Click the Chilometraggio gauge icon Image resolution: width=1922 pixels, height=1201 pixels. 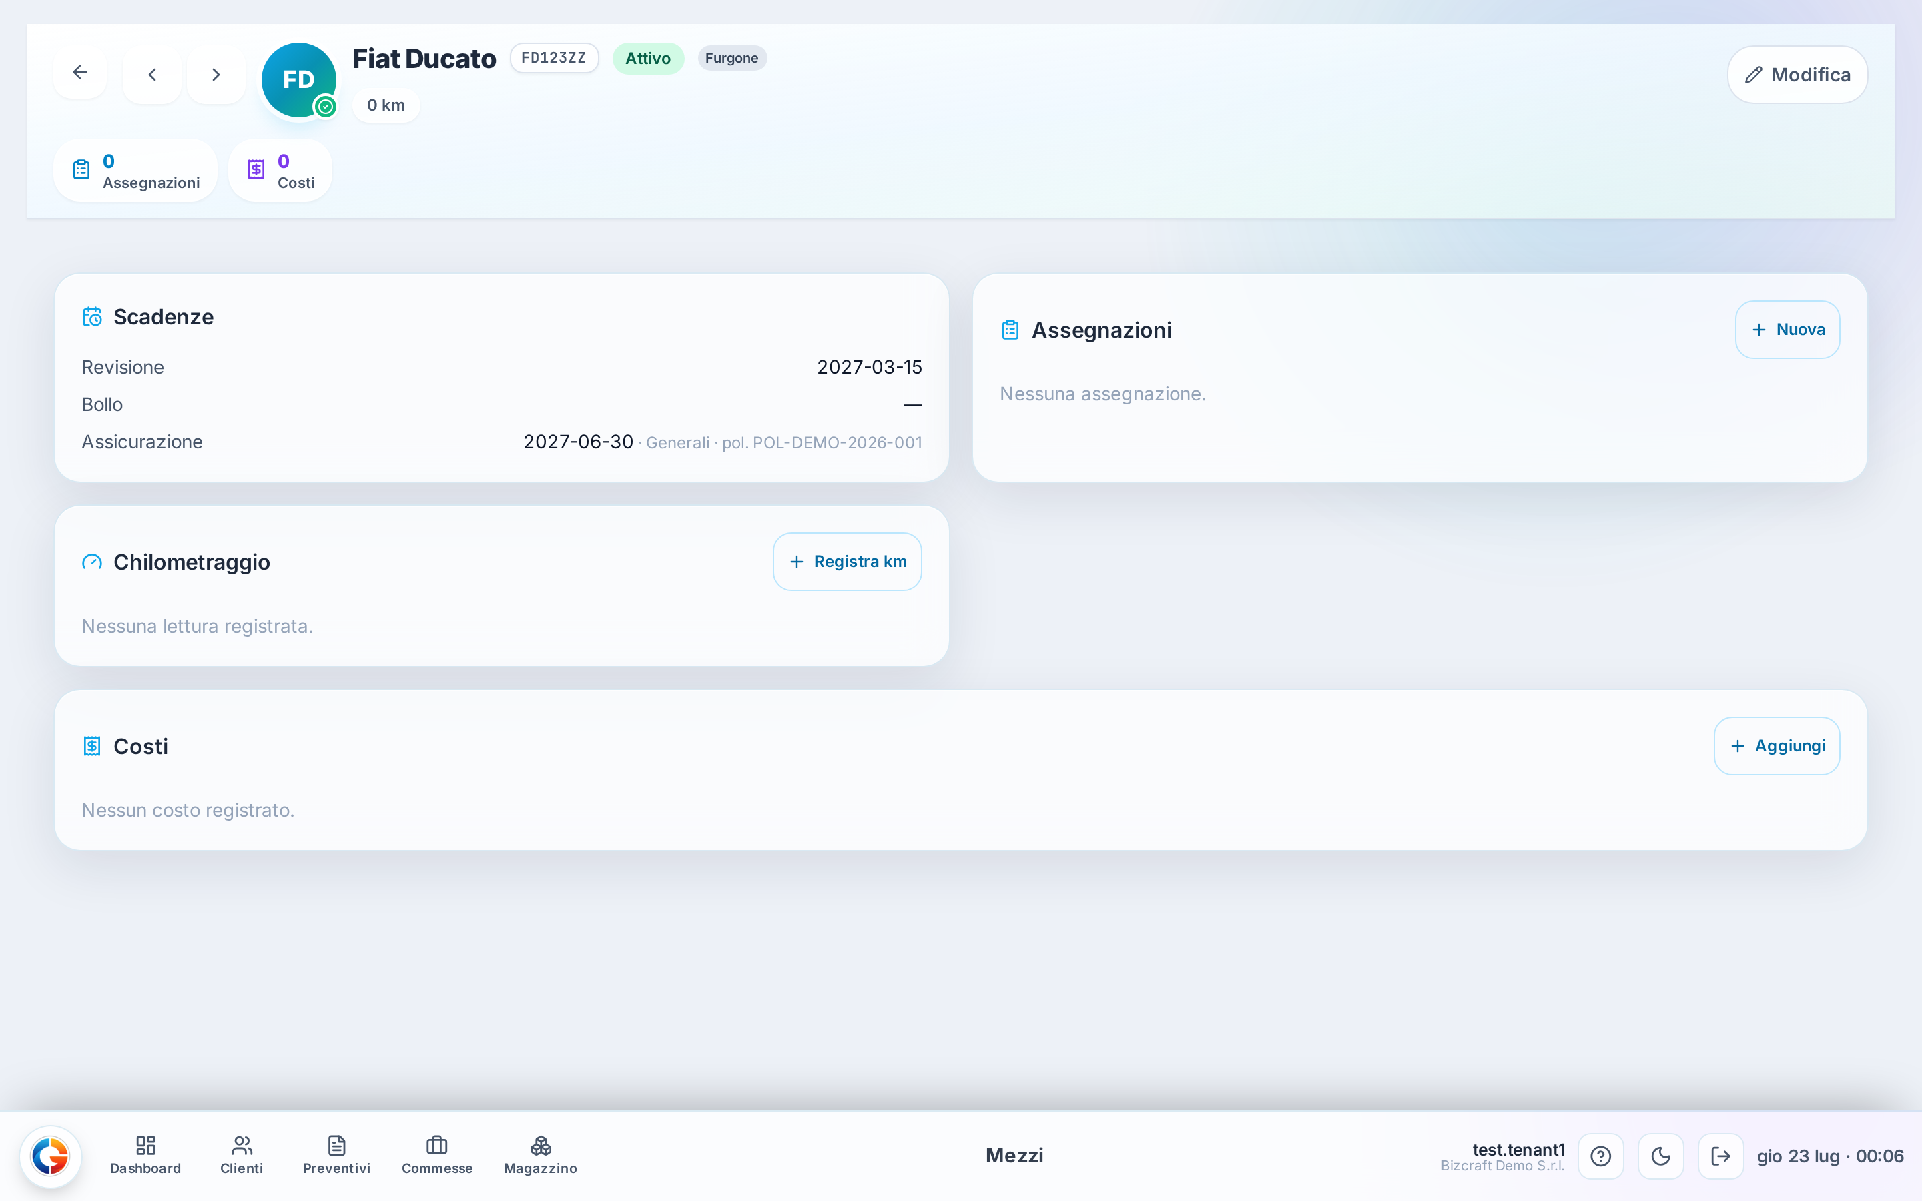92,562
